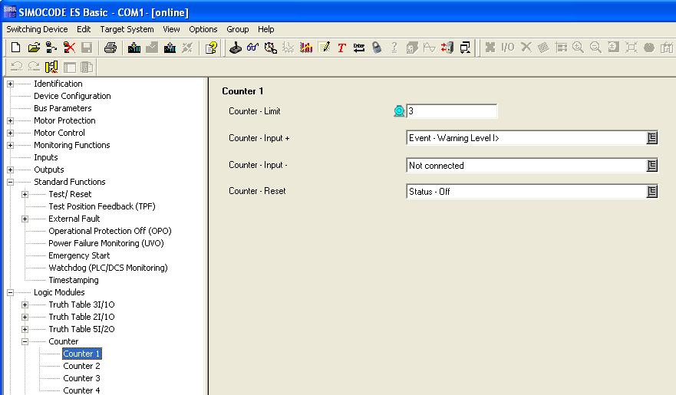This screenshot has width=676, height=395.
Task: Open the View menu
Action: pos(171,29)
